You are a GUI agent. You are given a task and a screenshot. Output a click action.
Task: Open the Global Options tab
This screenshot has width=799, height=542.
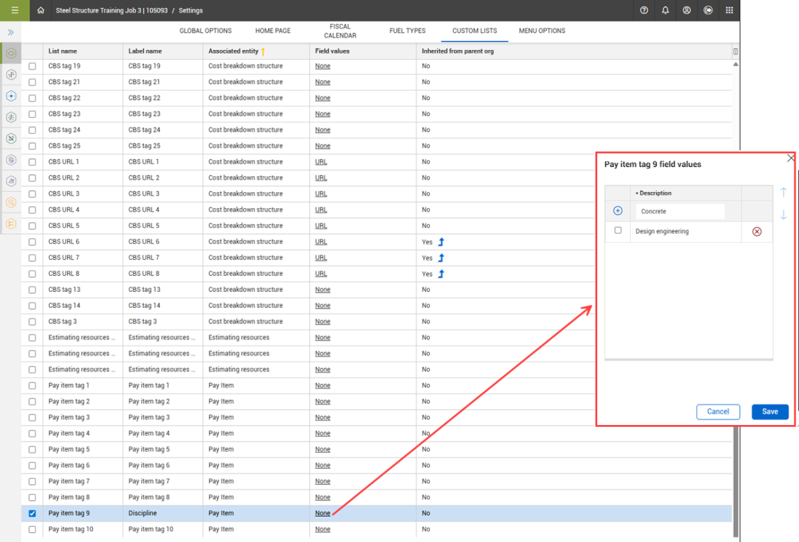point(205,31)
